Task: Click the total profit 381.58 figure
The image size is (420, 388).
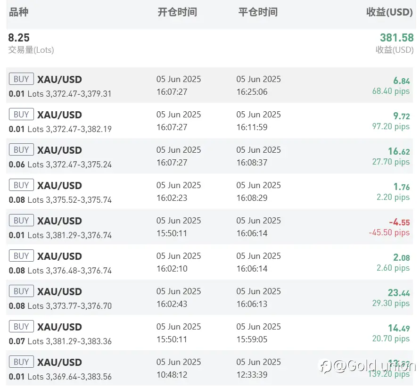Action: coord(396,38)
